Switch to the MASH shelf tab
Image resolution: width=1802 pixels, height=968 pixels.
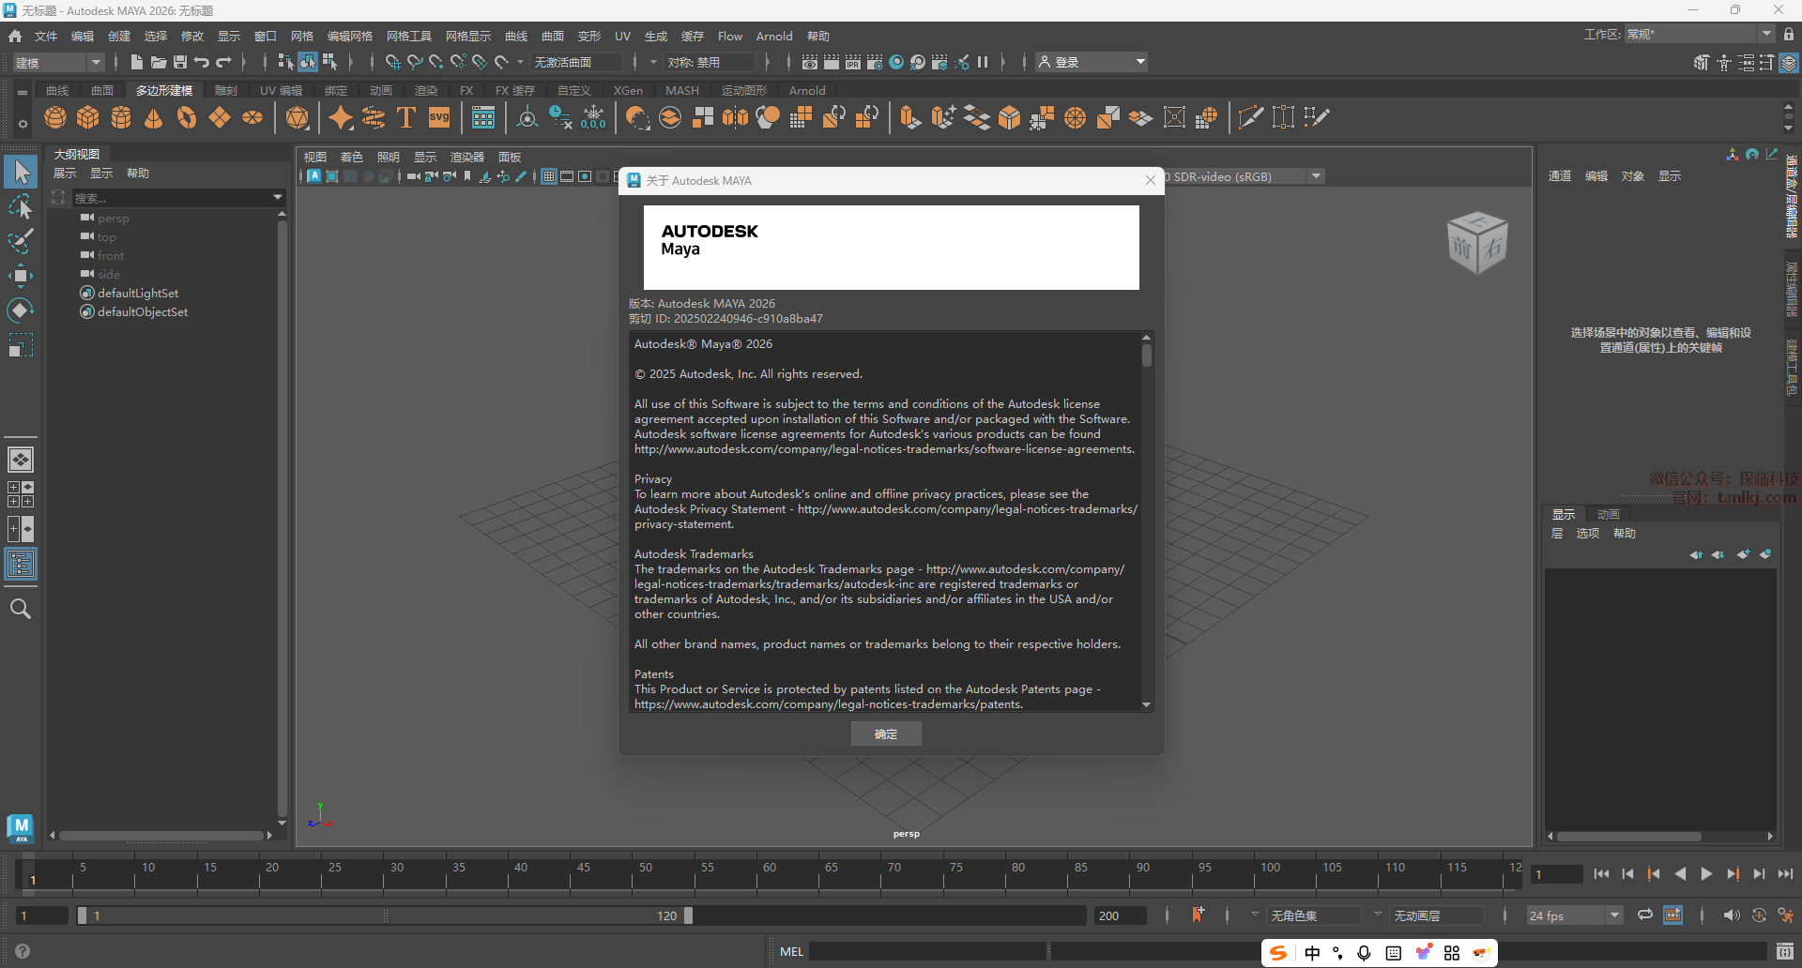[682, 91]
